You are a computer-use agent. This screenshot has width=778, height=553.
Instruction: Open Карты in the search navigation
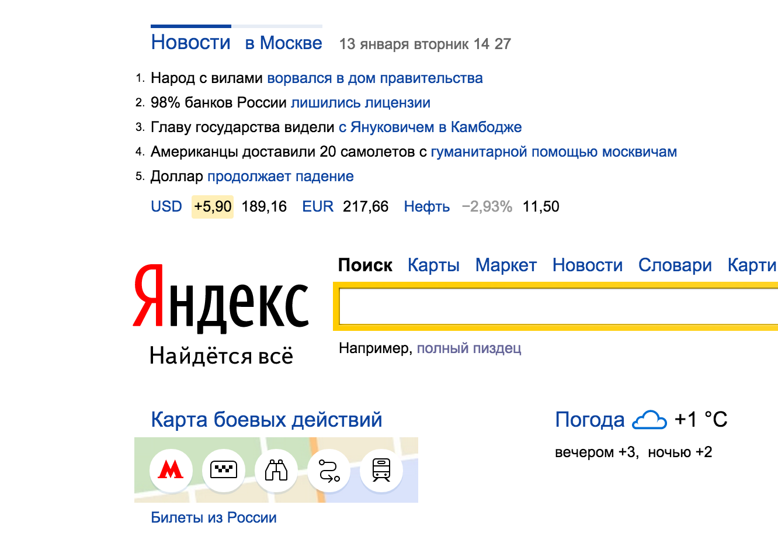tap(433, 265)
